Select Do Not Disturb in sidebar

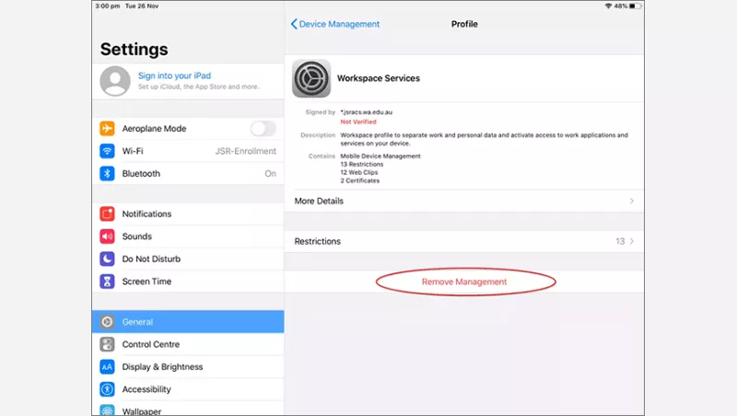188,259
